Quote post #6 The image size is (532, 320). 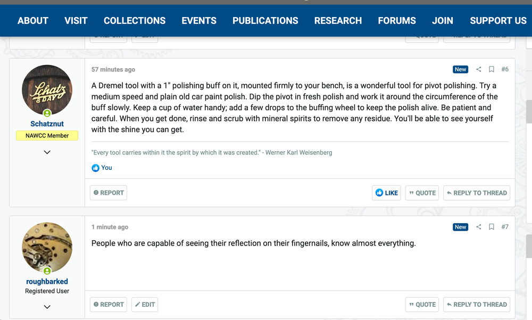point(422,193)
